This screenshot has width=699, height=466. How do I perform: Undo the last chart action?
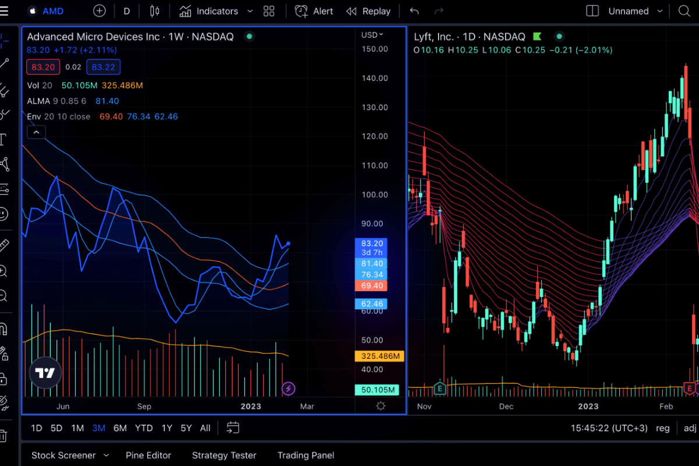point(414,11)
